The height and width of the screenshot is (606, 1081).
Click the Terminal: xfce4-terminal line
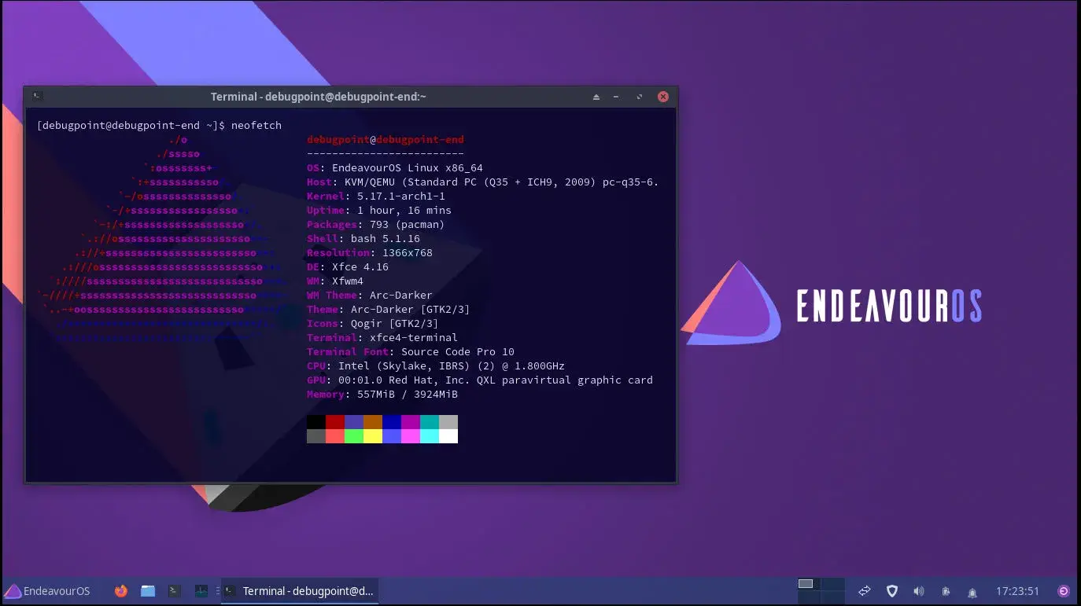coord(382,338)
